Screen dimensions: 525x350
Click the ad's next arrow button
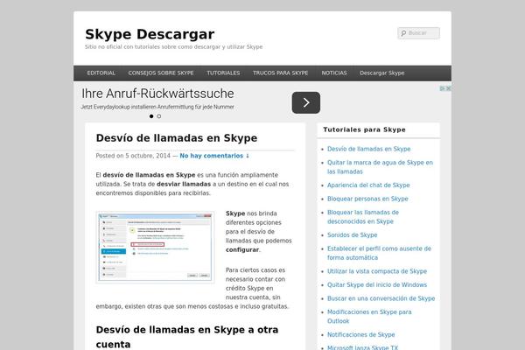pyautogui.click(x=306, y=102)
